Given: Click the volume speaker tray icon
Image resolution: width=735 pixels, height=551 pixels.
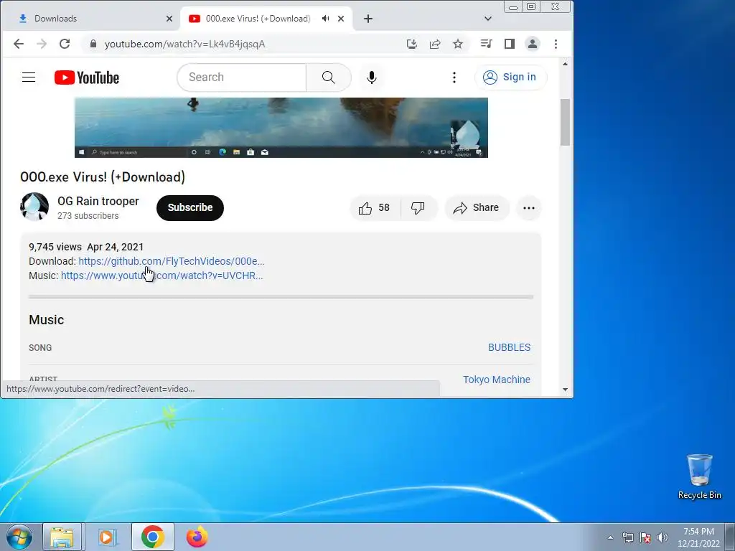Looking at the screenshot, I should (662, 537).
